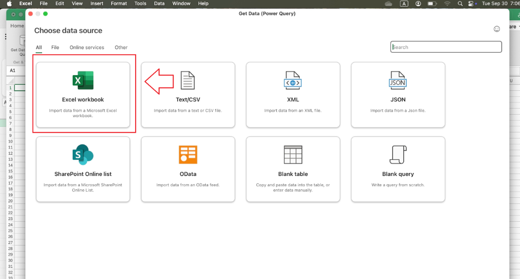
Task: Open the cloud status icon in menu bar
Action: [388, 4]
